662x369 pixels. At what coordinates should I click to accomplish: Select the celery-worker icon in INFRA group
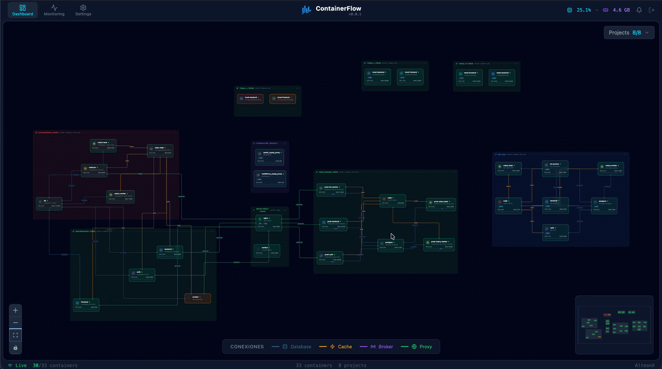point(111,195)
